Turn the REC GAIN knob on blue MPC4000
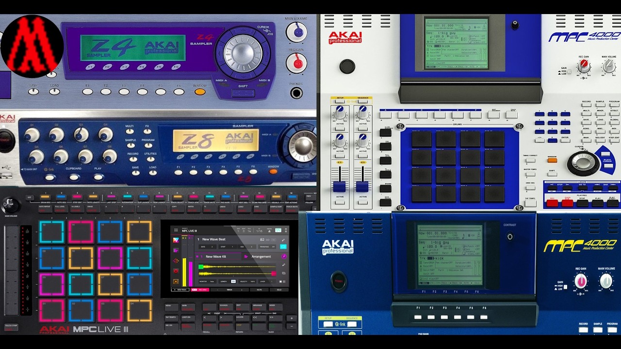Image resolution: width=621 pixels, height=349 pixels. 581,281
